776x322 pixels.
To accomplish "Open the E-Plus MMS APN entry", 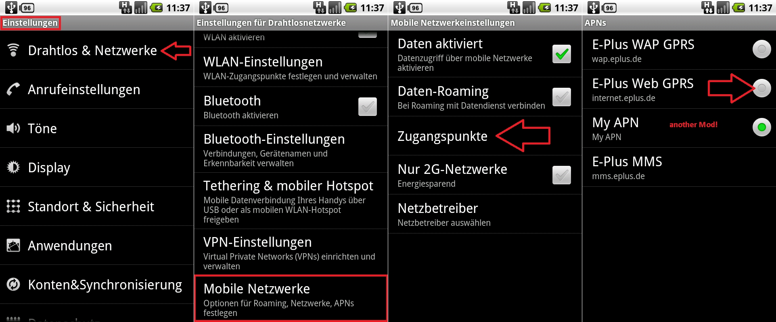I will [679, 167].
